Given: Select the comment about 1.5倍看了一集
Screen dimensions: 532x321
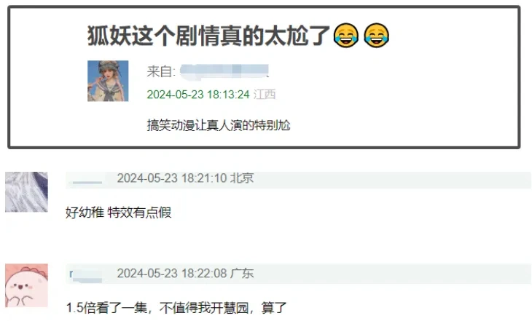Looking at the screenshot, I should point(176,308).
